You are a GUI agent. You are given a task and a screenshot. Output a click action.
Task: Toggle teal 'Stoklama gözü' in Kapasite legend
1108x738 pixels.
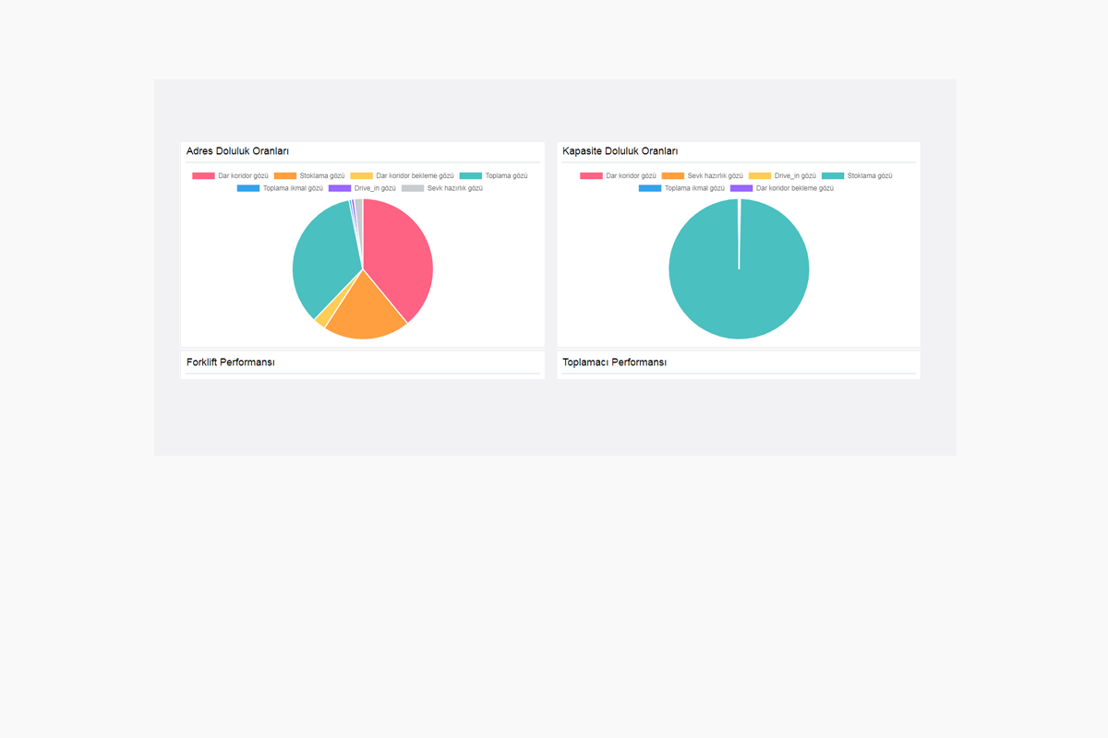click(x=858, y=175)
